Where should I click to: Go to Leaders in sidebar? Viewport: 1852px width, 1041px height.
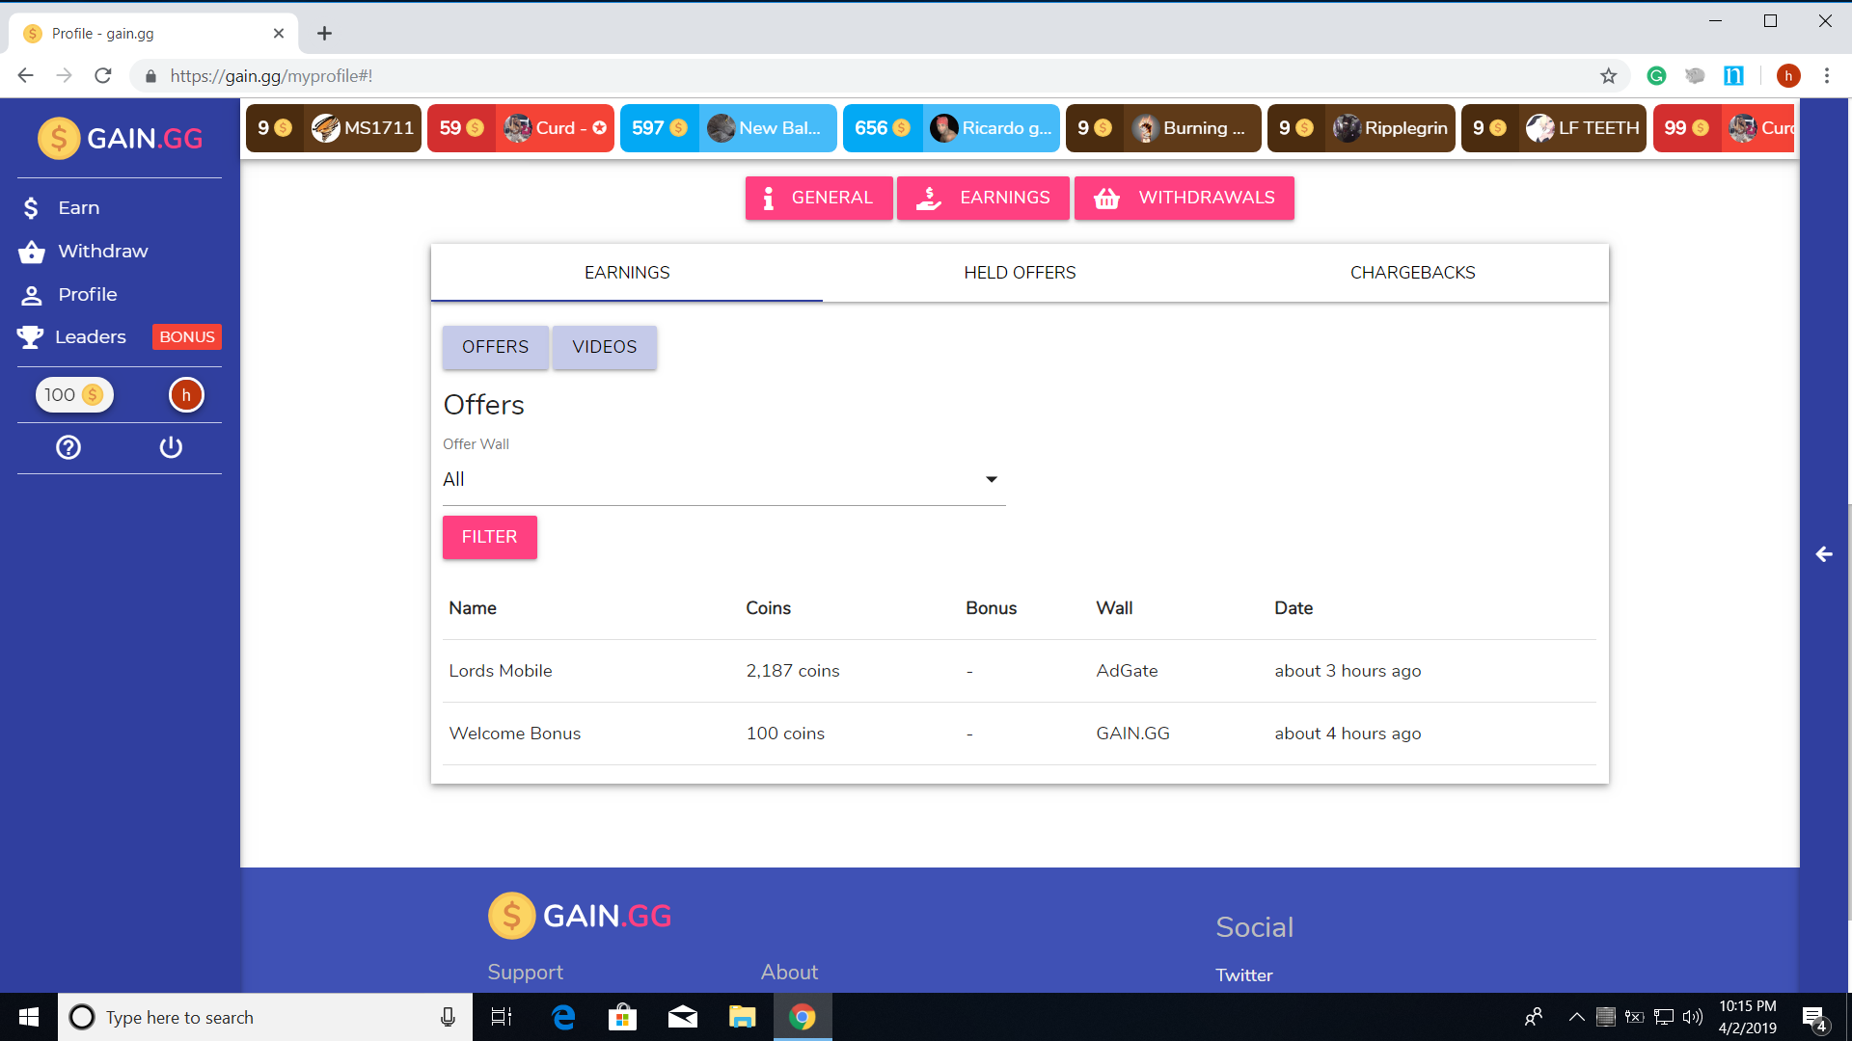(90, 337)
